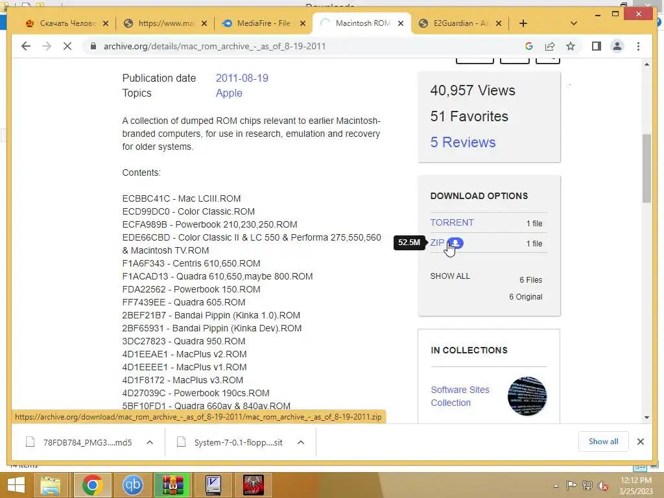Click the Google icon in address bar
The width and height of the screenshot is (664, 498).
pos(529,46)
